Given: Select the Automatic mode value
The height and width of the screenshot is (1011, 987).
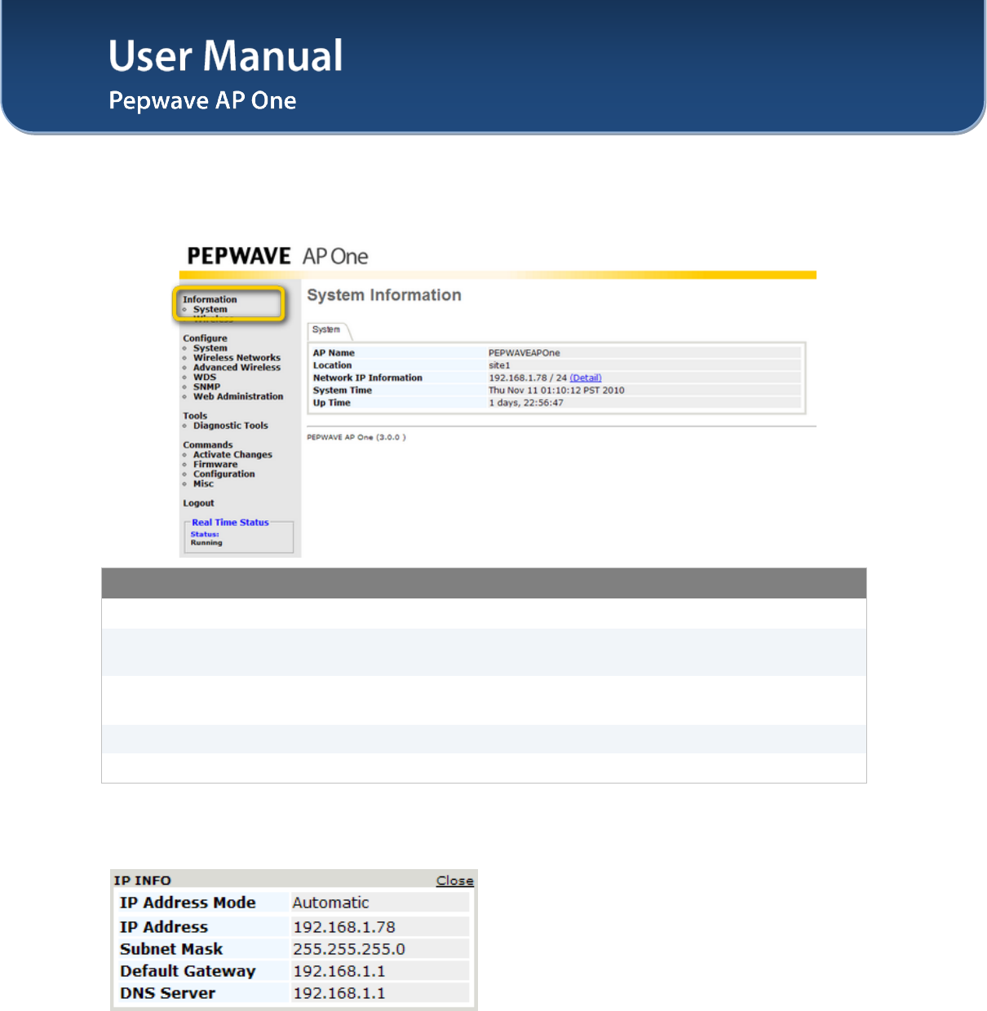Looking at the screenshot, I should pyautogui.click(x=330, y=903).
